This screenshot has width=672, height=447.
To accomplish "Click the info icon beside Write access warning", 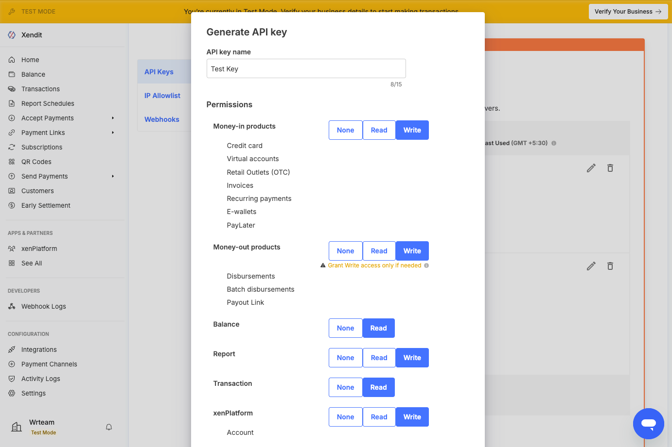I will (x=426, y=265).
